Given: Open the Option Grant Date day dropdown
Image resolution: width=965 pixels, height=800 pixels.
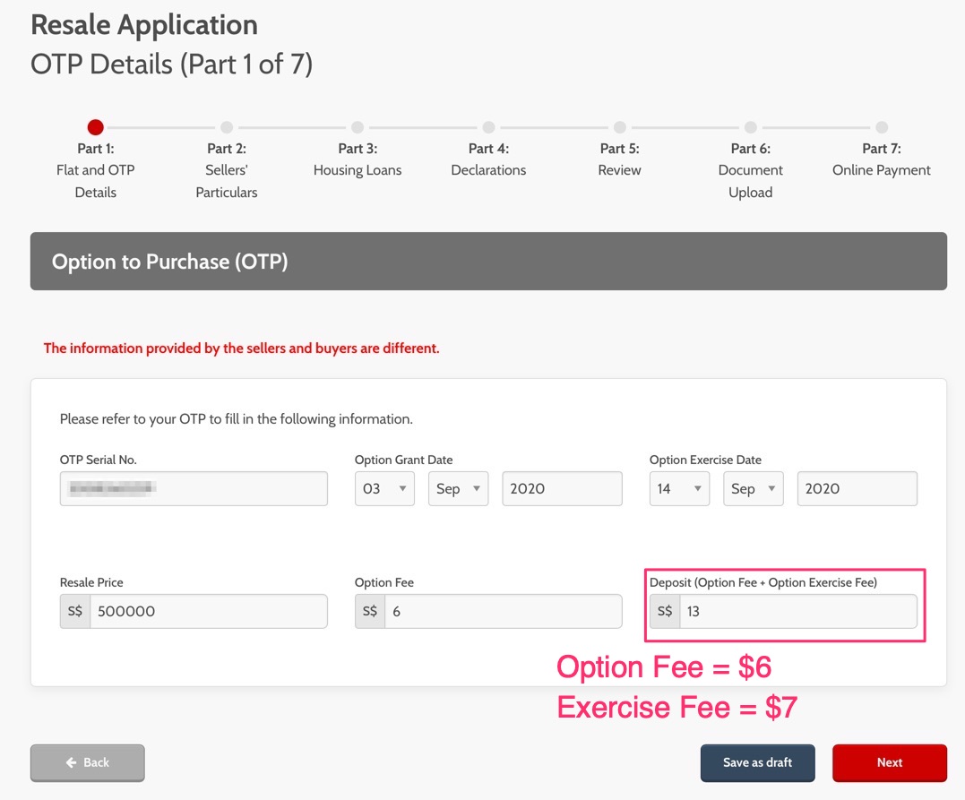Looking at the screenshot, I should tap(384, 488).
